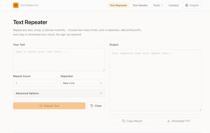The image size is (210, 133).
Task: Click the Repeat Text button
Action: point(49,106)
